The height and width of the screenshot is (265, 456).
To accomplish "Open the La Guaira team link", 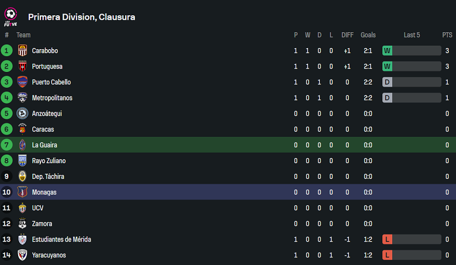I will (x=44, y=145).
